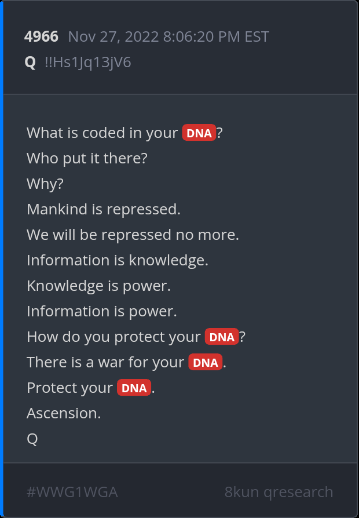This screenshot has height=518, width=359.
Task: Click the DNA badge in the 'Protect your' line
Action: [x=134, y=388]
